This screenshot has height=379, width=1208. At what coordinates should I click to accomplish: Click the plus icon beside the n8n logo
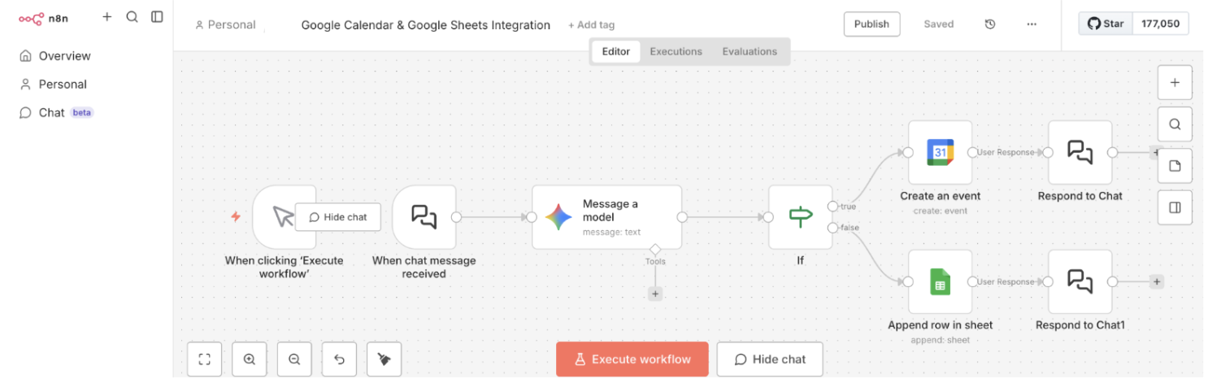click(x=106, y=17)
